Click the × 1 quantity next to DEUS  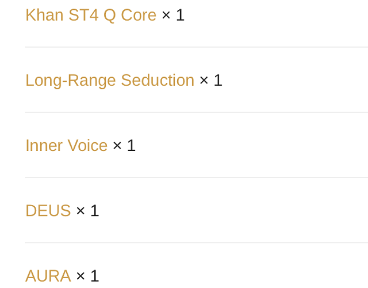(87, 210)
